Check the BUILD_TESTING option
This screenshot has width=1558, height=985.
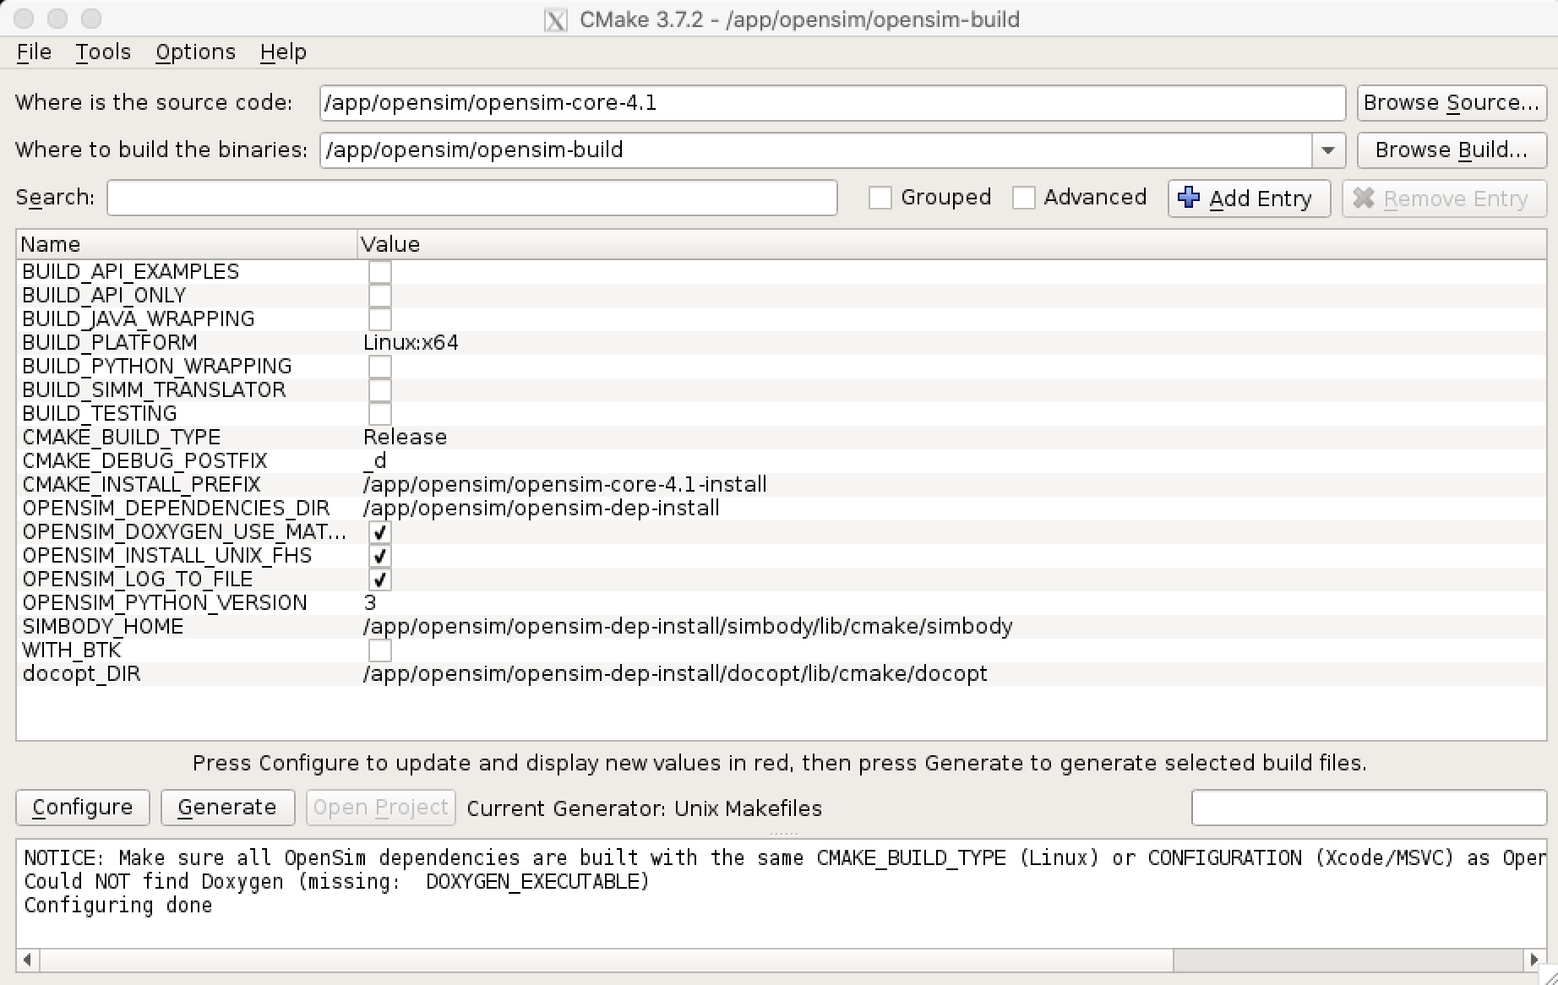[x=380, y=413]
